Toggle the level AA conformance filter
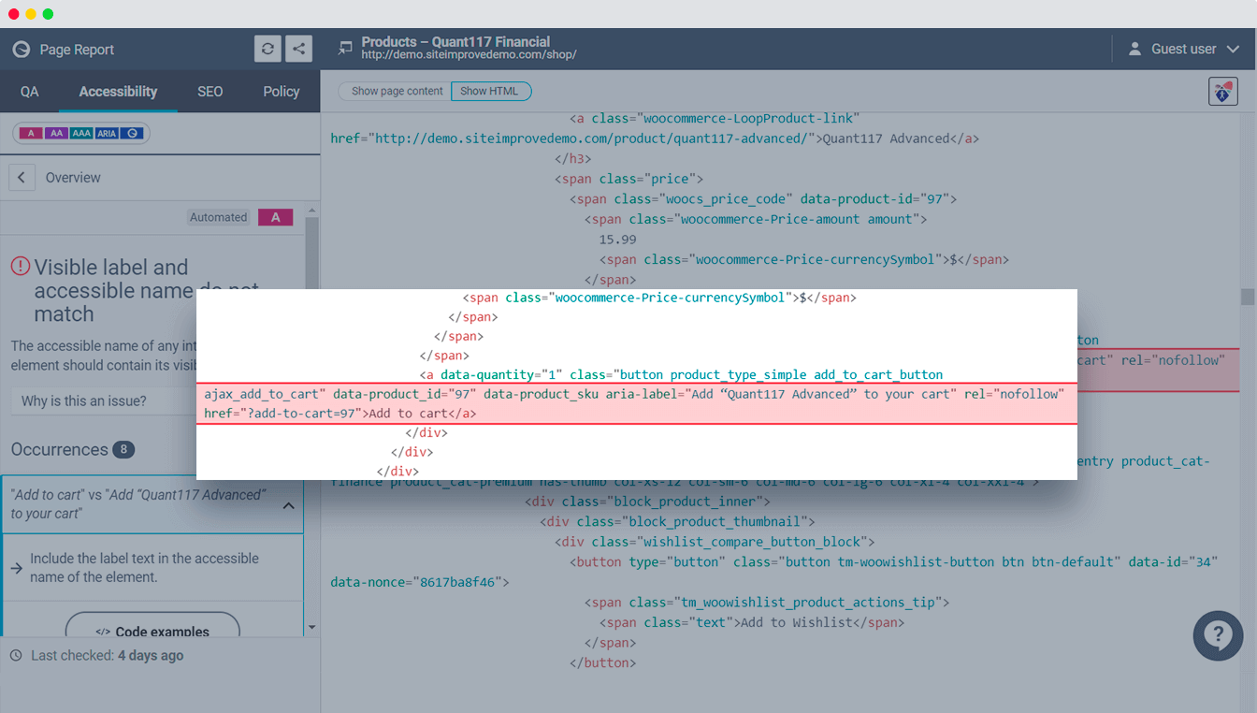 (56, 133)
